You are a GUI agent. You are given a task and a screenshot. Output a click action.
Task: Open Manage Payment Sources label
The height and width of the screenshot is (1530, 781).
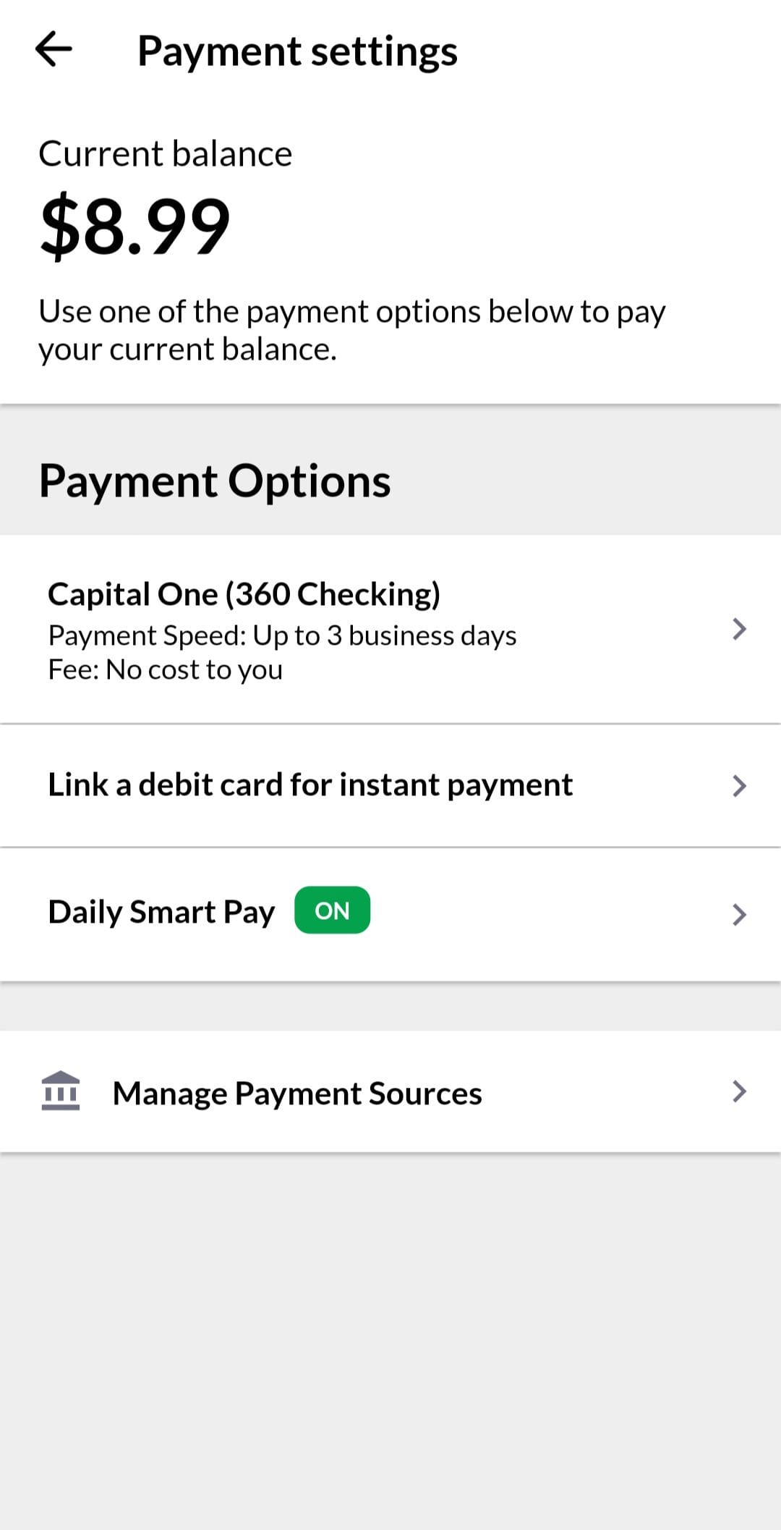click(296, 1093)
